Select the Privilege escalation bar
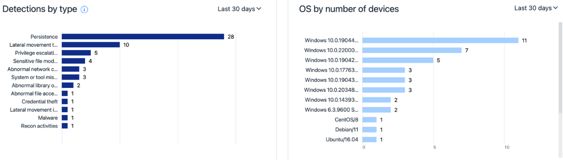The image size is (563, 160). (76, 53)
